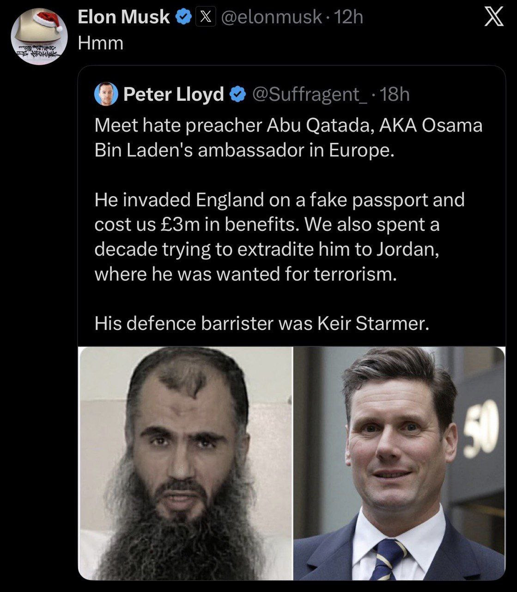Click the "Hmm" post text

(x=101, y=43)
